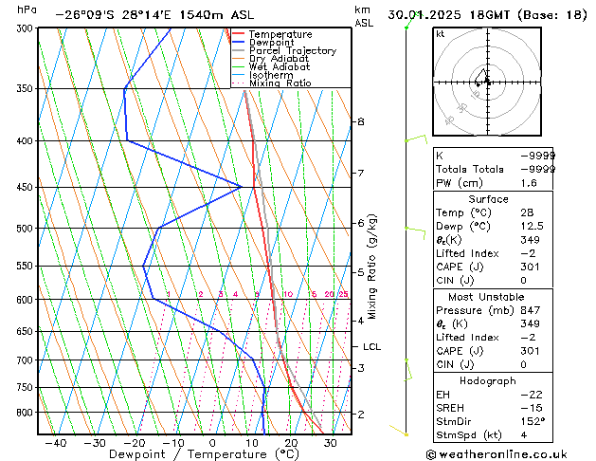Click the kt unit label in hodograph
The width and height of the screenshot is (596, 461).
tap(440, 34)
